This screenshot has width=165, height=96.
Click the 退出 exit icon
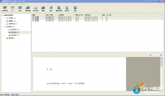point(75,9)
